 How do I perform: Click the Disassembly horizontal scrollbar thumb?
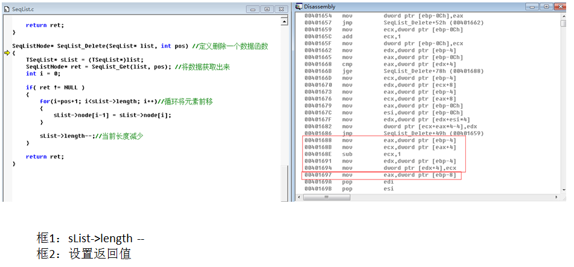(x=327, y=197)
